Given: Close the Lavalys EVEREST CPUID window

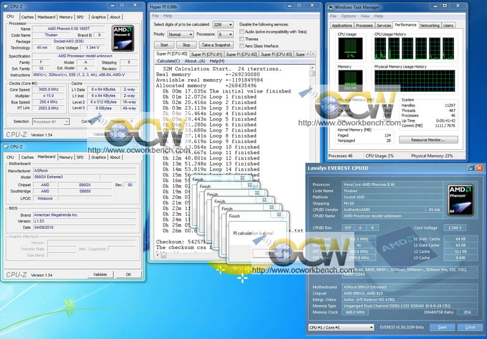Looking at the screenshot, I should coord(480,168).
